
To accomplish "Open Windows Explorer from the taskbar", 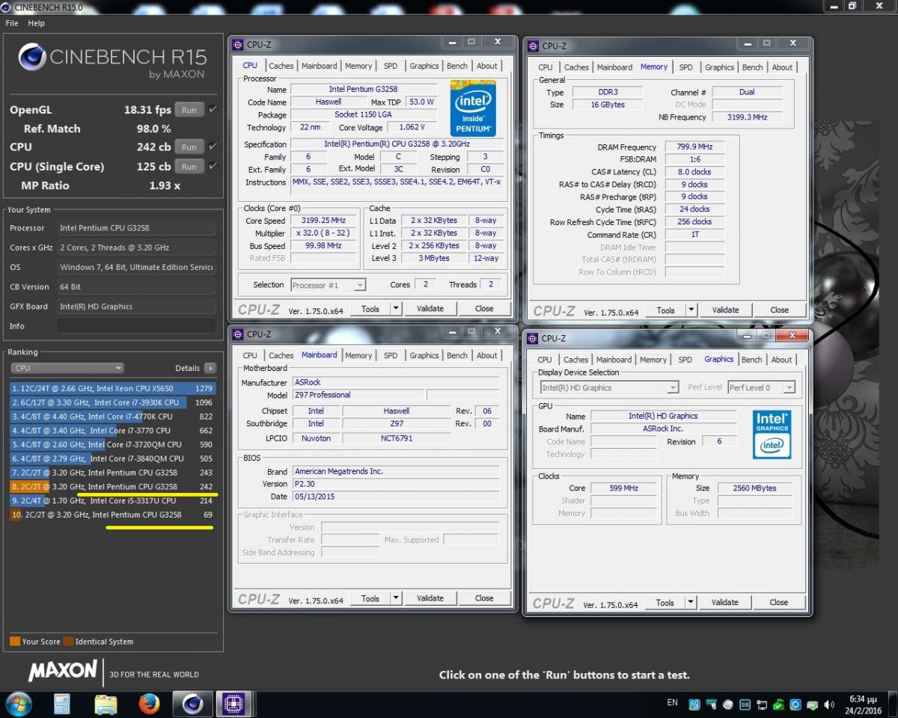I will (106, 704).
